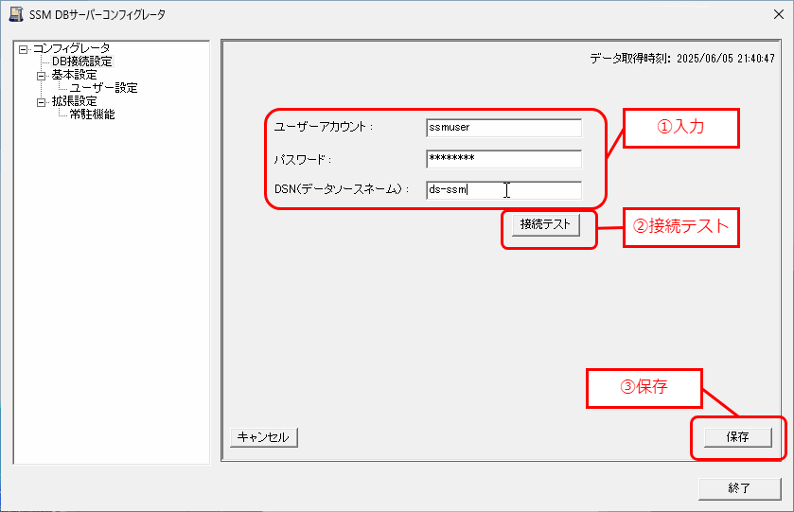Focus the パスワード input field

503,159
